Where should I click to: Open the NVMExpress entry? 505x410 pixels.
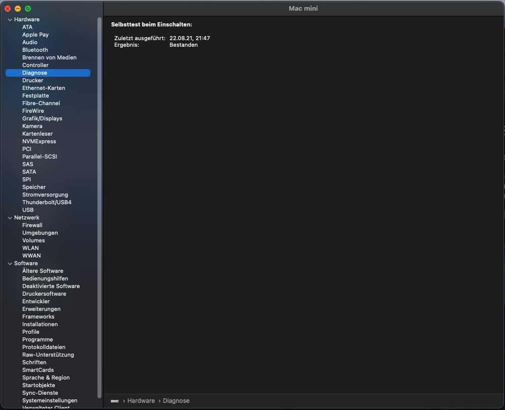pos(39,142)
